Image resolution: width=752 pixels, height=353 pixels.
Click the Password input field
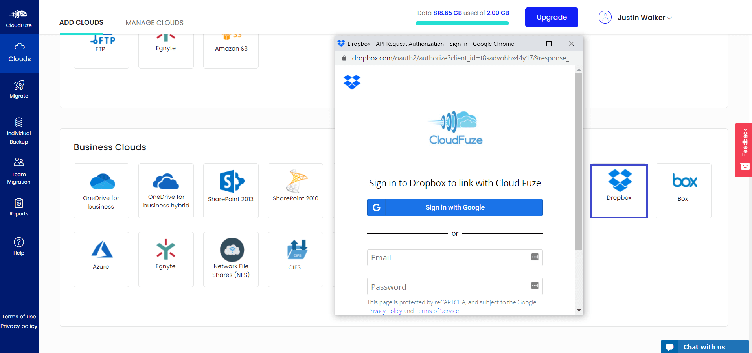coord(455,286)
